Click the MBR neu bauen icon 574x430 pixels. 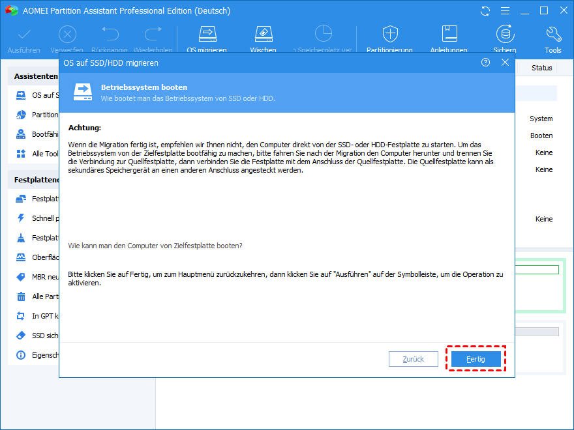point(21,277)
